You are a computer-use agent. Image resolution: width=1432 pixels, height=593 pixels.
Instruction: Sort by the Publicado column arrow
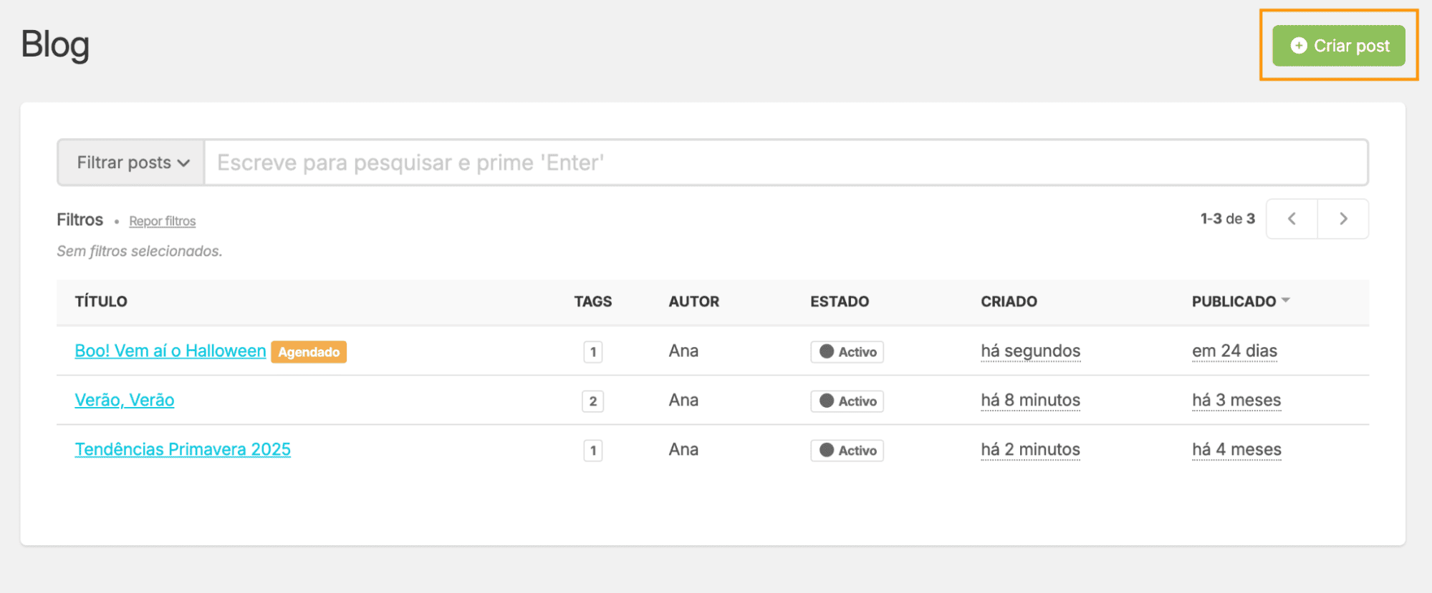[1286, 300]
